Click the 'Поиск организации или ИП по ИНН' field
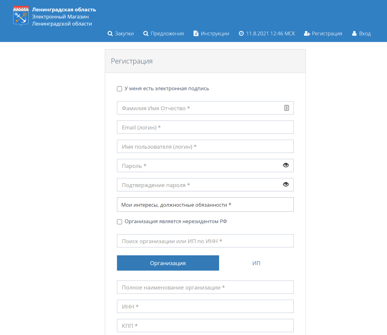 (205, 241)
